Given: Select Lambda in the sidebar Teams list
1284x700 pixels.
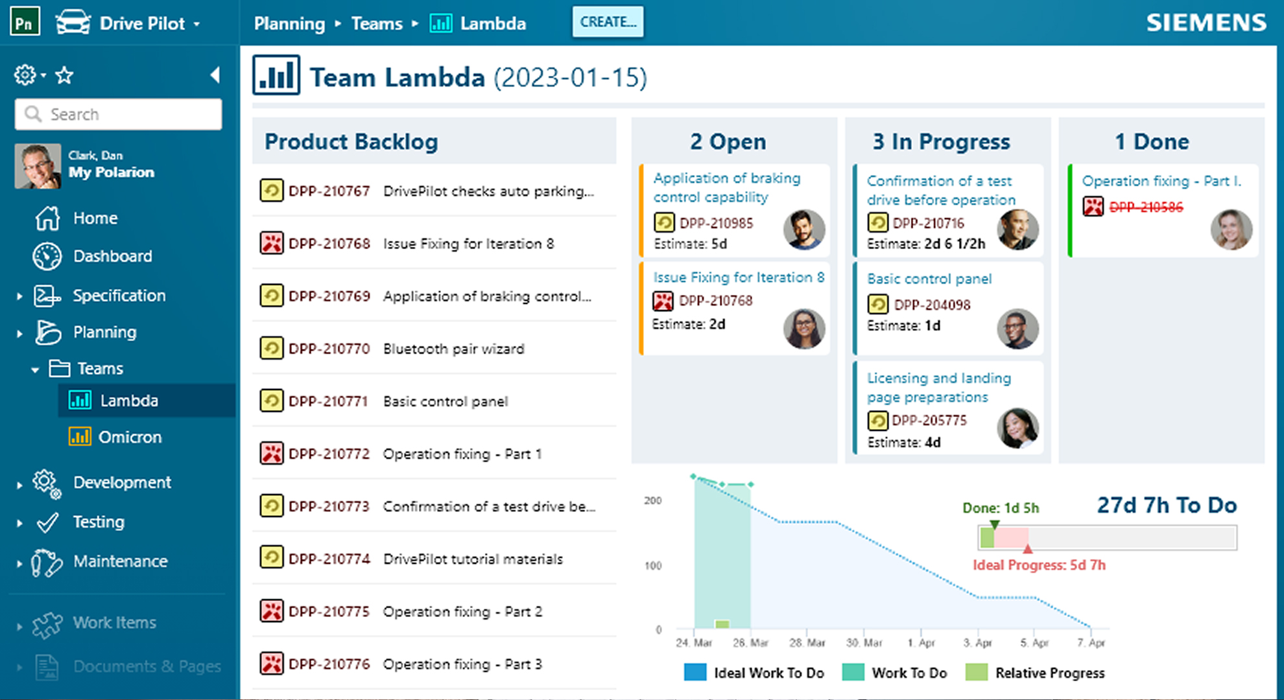Looking at the screenshot, I should click(x=129, y=401).
